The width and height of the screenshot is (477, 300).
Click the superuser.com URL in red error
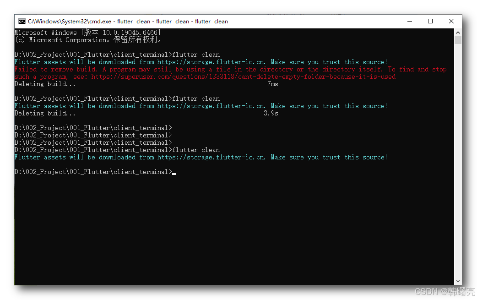point(244,76)
